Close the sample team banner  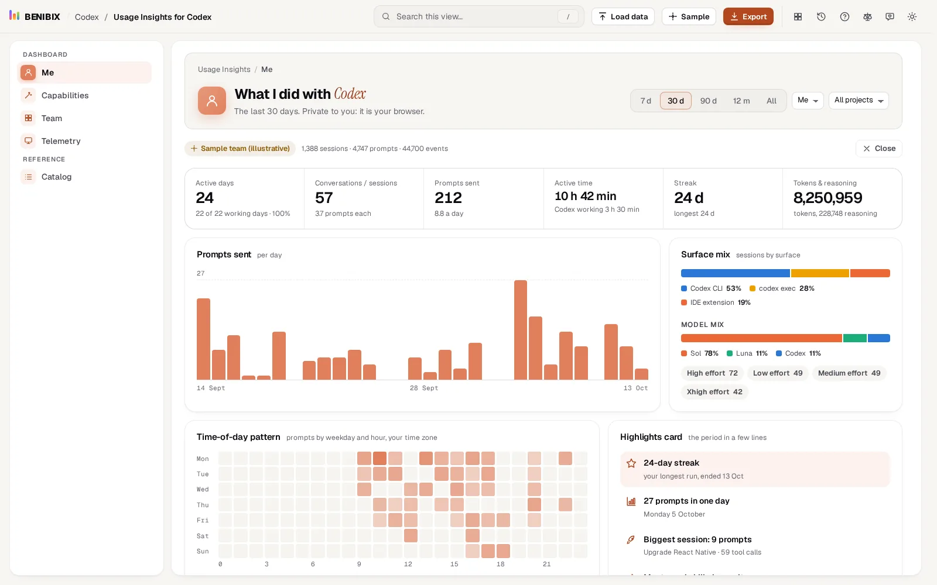tap(878, 149)
